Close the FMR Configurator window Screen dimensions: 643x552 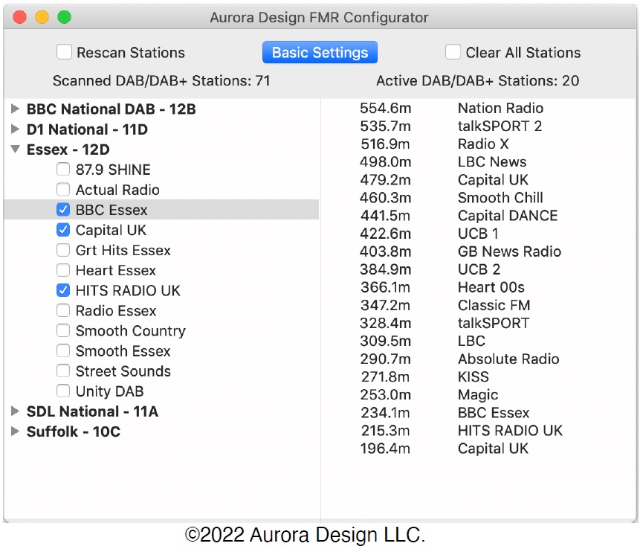point(19,17)
